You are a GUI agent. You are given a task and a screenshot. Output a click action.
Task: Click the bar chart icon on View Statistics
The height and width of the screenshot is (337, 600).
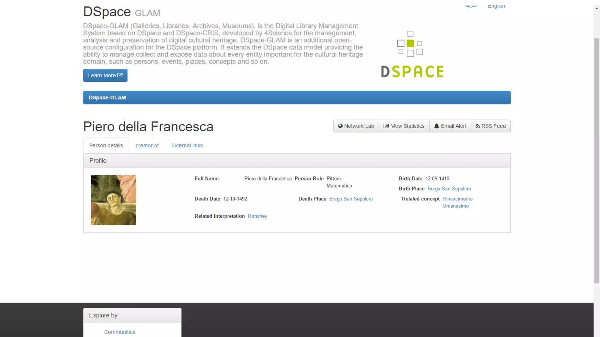click(x=386, y=126)
